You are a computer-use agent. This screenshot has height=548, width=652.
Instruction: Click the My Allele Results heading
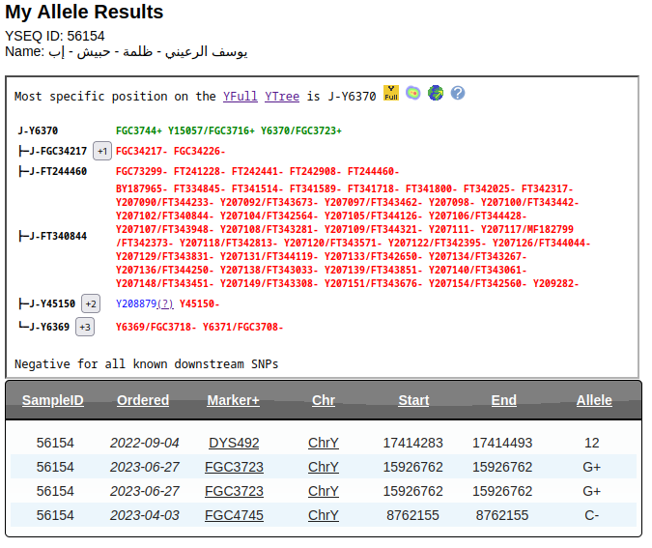click(x=84, y=12)
